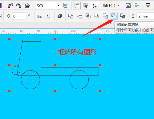Screen dimensions: 154x119
Task: Click the Simplify shaping icon
Action: (x=97, y=16)
